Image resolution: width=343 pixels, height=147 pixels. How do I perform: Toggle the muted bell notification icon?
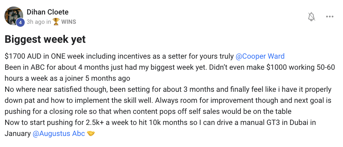[311, 17]
